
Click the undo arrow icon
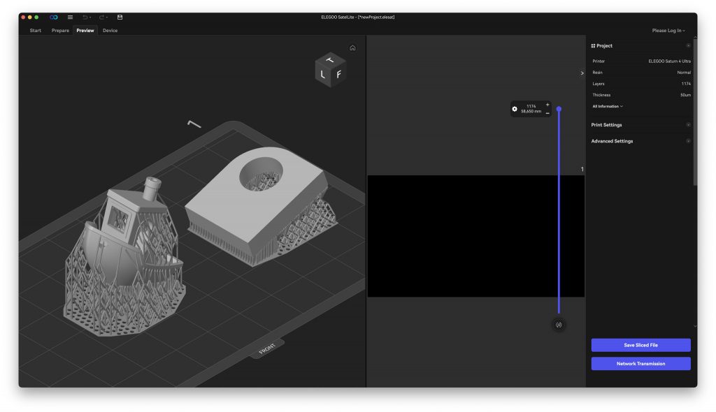pos(85,17)
